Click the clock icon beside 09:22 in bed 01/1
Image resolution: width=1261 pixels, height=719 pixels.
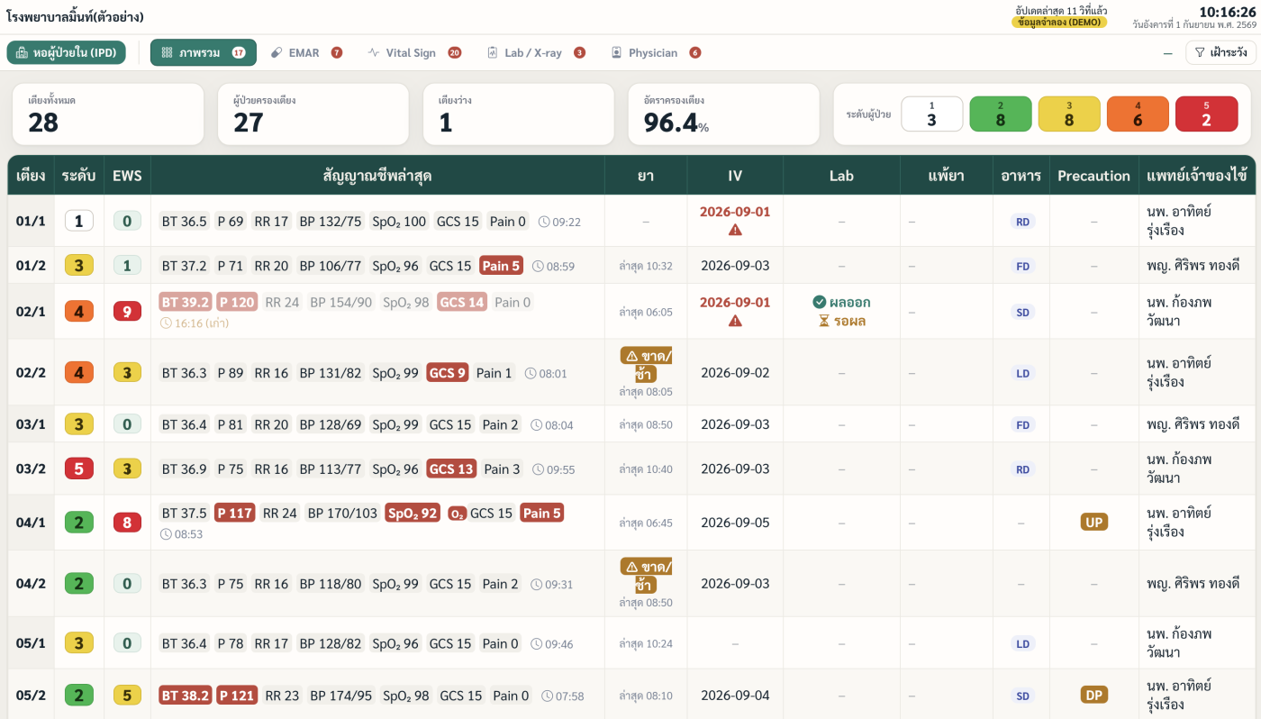(543, 222)
